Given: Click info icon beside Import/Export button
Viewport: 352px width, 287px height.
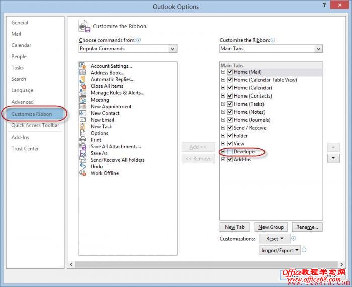Looking at the screenshot, I should coord(304,250).
